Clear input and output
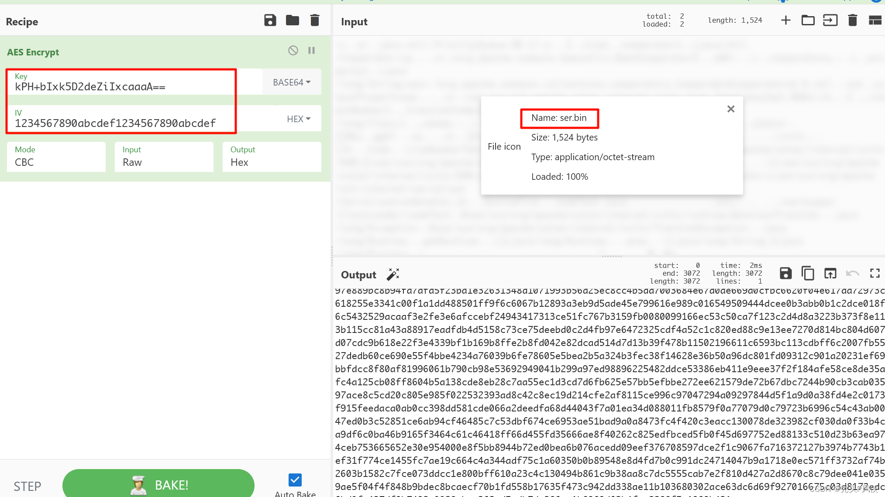 pos(853,21)
